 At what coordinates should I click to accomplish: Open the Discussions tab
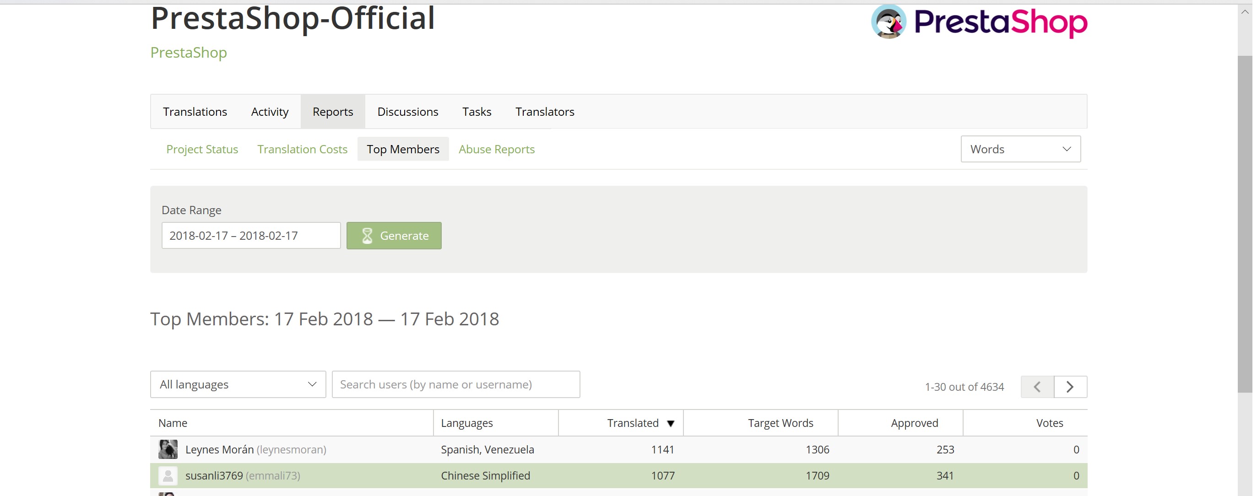407,112
